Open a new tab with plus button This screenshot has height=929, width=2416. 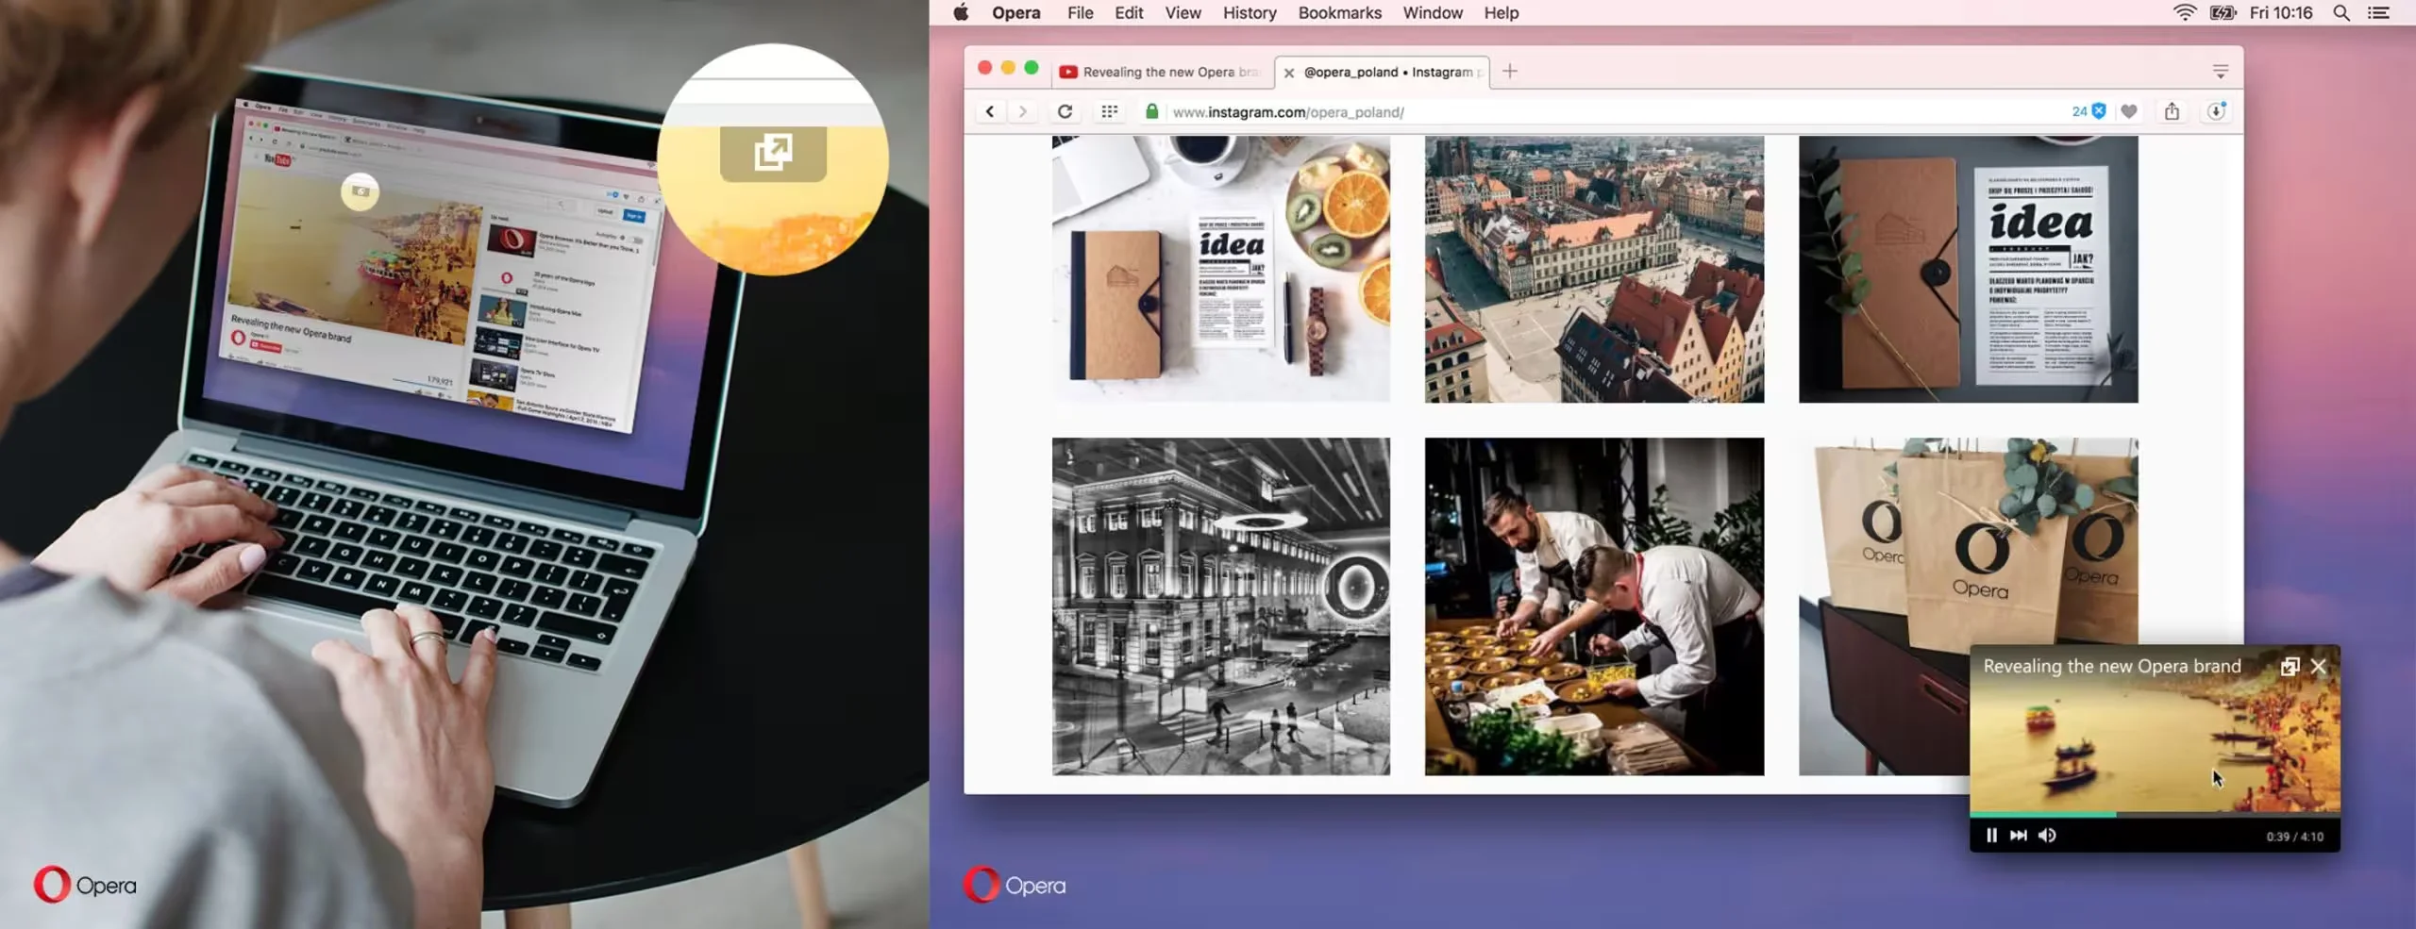[1510, 72]
